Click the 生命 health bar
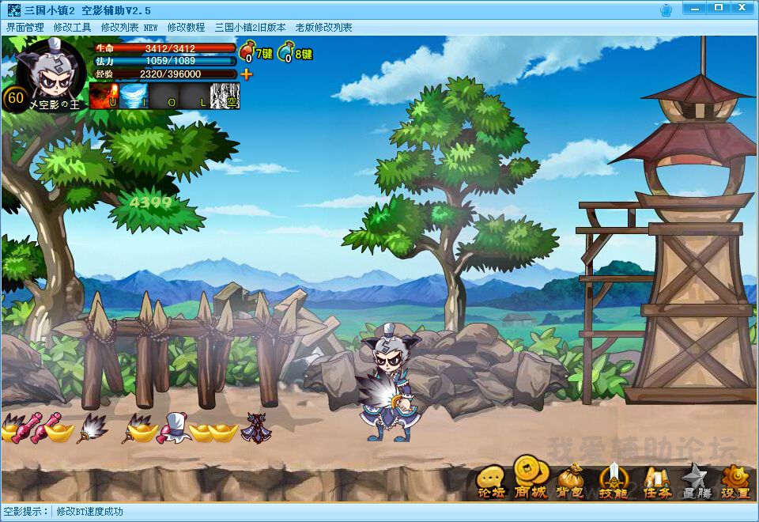The width and height of the screenshot is (759, 522). (165, 48)
